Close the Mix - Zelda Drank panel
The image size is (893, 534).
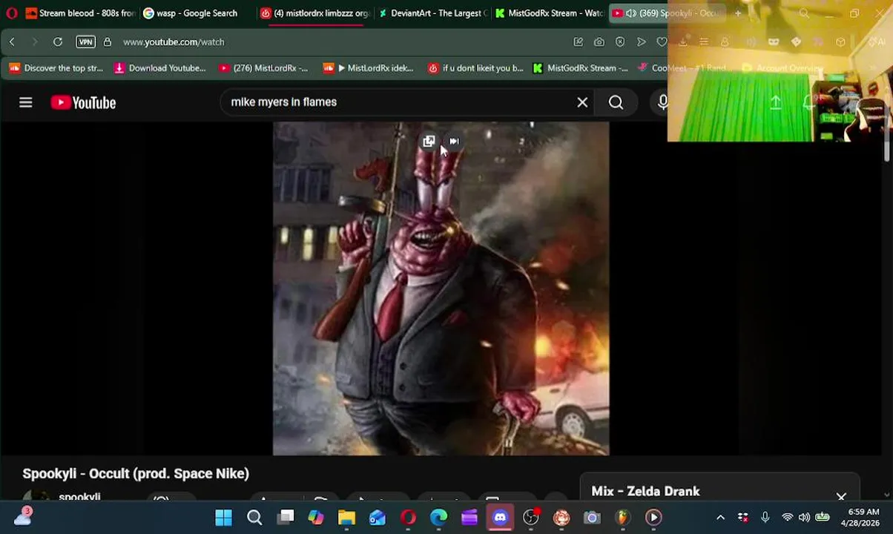[841, 496]
